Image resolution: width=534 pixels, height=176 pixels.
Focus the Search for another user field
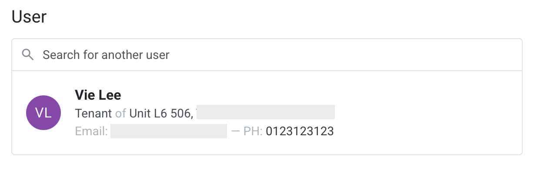click(267, 55)
